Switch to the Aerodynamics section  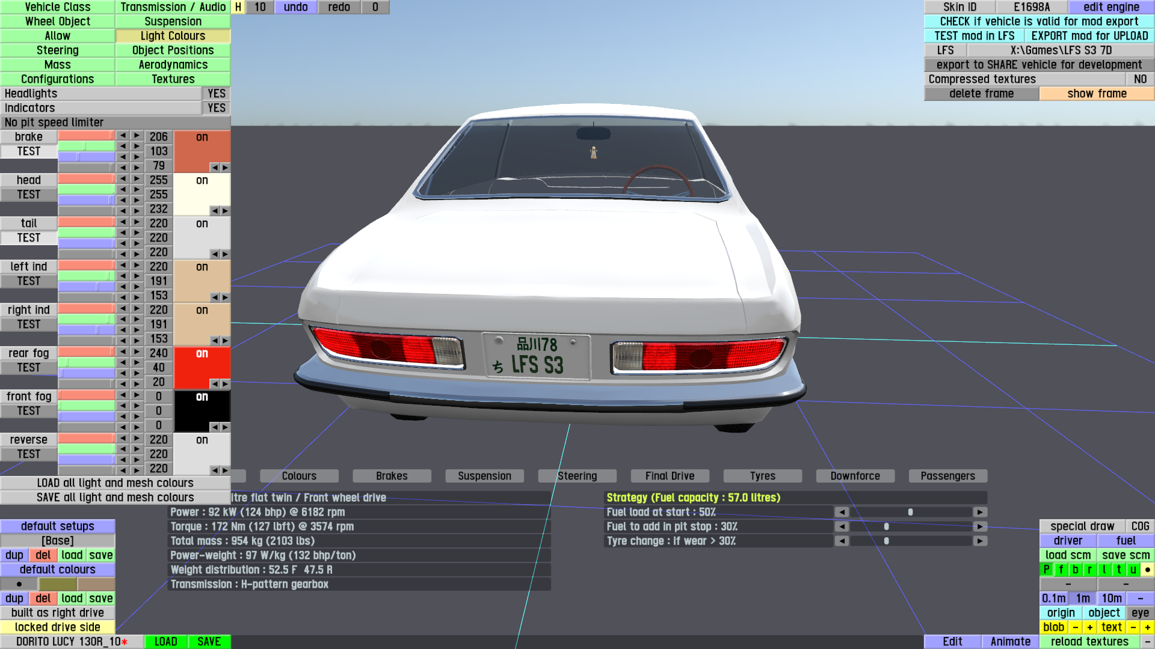[x=173, y=64]
